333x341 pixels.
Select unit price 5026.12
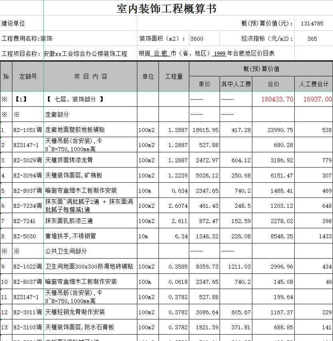pos(207,175)
